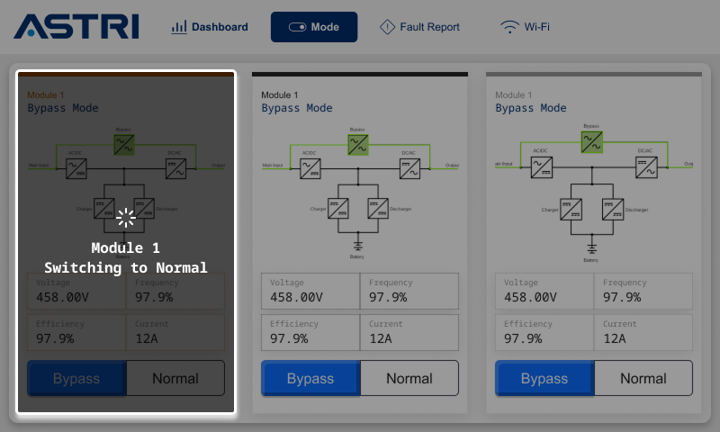This screenshot has width=720, height=432.
Task: Click the ASTRI logo
Action: (x=76, y=27)
